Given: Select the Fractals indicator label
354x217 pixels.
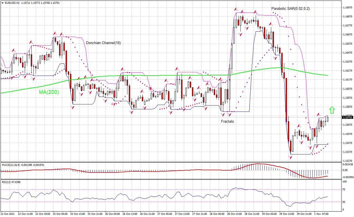Looking at the screenshot, I should click(x=227, y=121).
